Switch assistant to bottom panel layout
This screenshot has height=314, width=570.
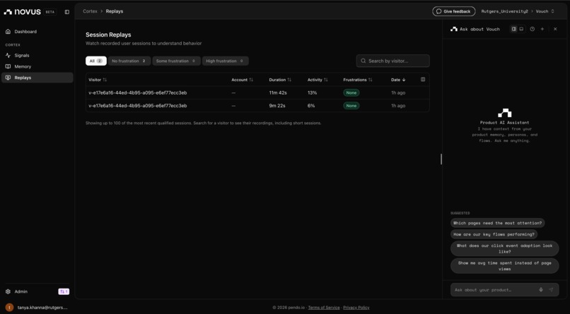[x=521, y=29]
